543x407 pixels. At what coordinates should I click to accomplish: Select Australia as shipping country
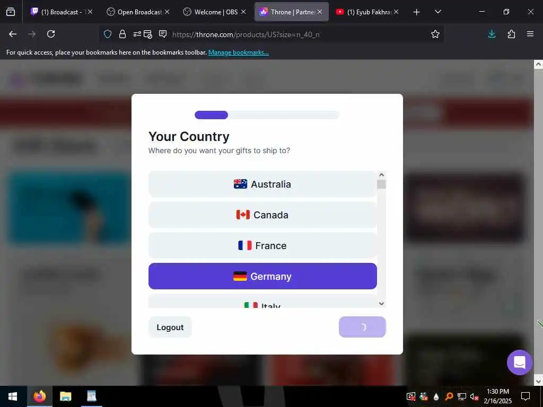pos(262,184)
